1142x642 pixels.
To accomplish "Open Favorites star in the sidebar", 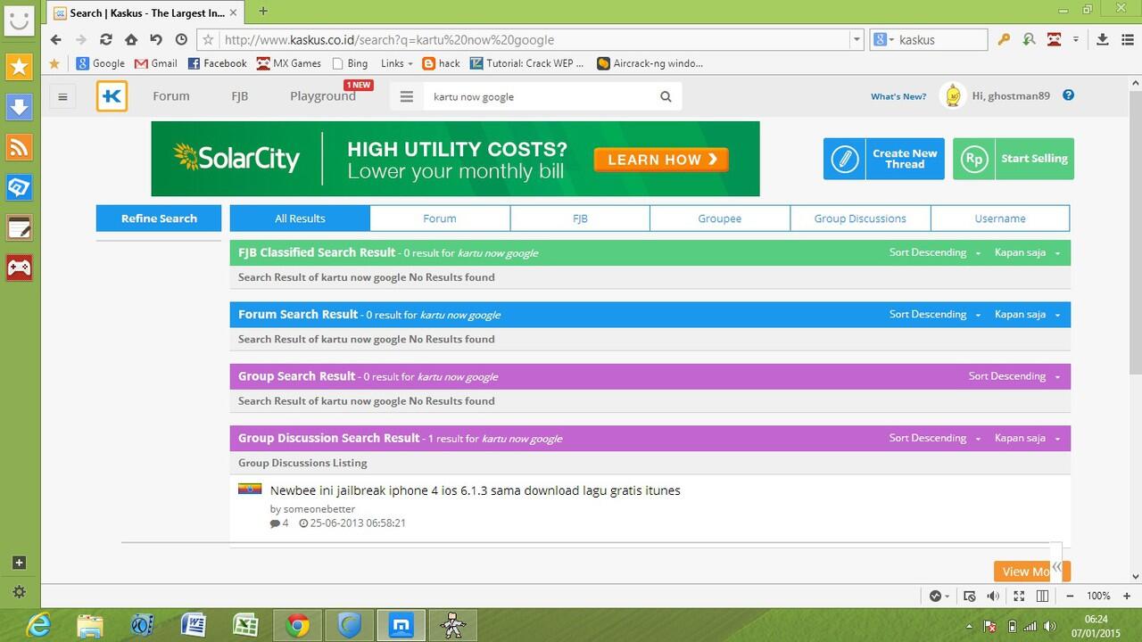I will 19,66.
